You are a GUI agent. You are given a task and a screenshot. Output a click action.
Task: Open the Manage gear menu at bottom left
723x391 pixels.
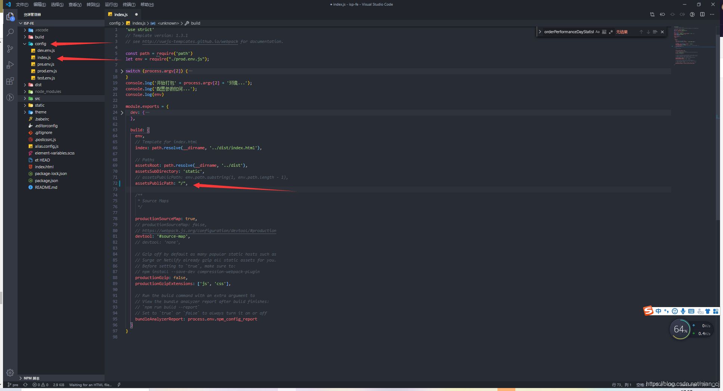click(10, 372)
